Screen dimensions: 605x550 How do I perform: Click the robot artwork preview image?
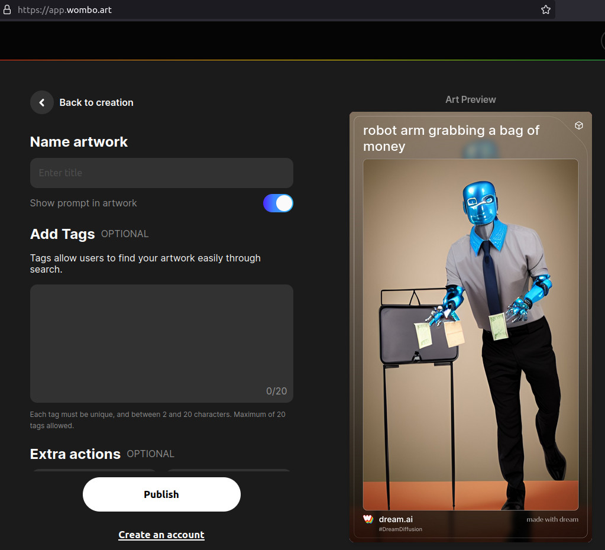pos(470,334)
